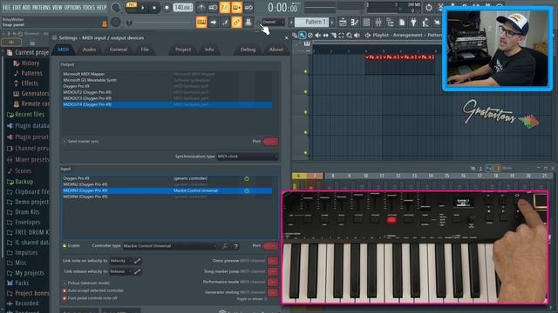Click the step editing arrow icon in the toolbar
This screenshot has width=558, height=313.
pyautogui.click(x=213, y=22)
